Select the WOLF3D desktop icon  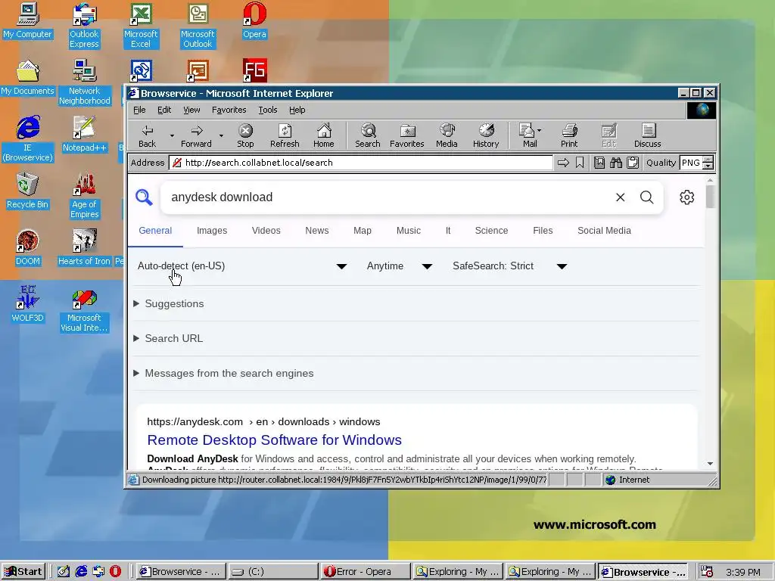(28, 304)
